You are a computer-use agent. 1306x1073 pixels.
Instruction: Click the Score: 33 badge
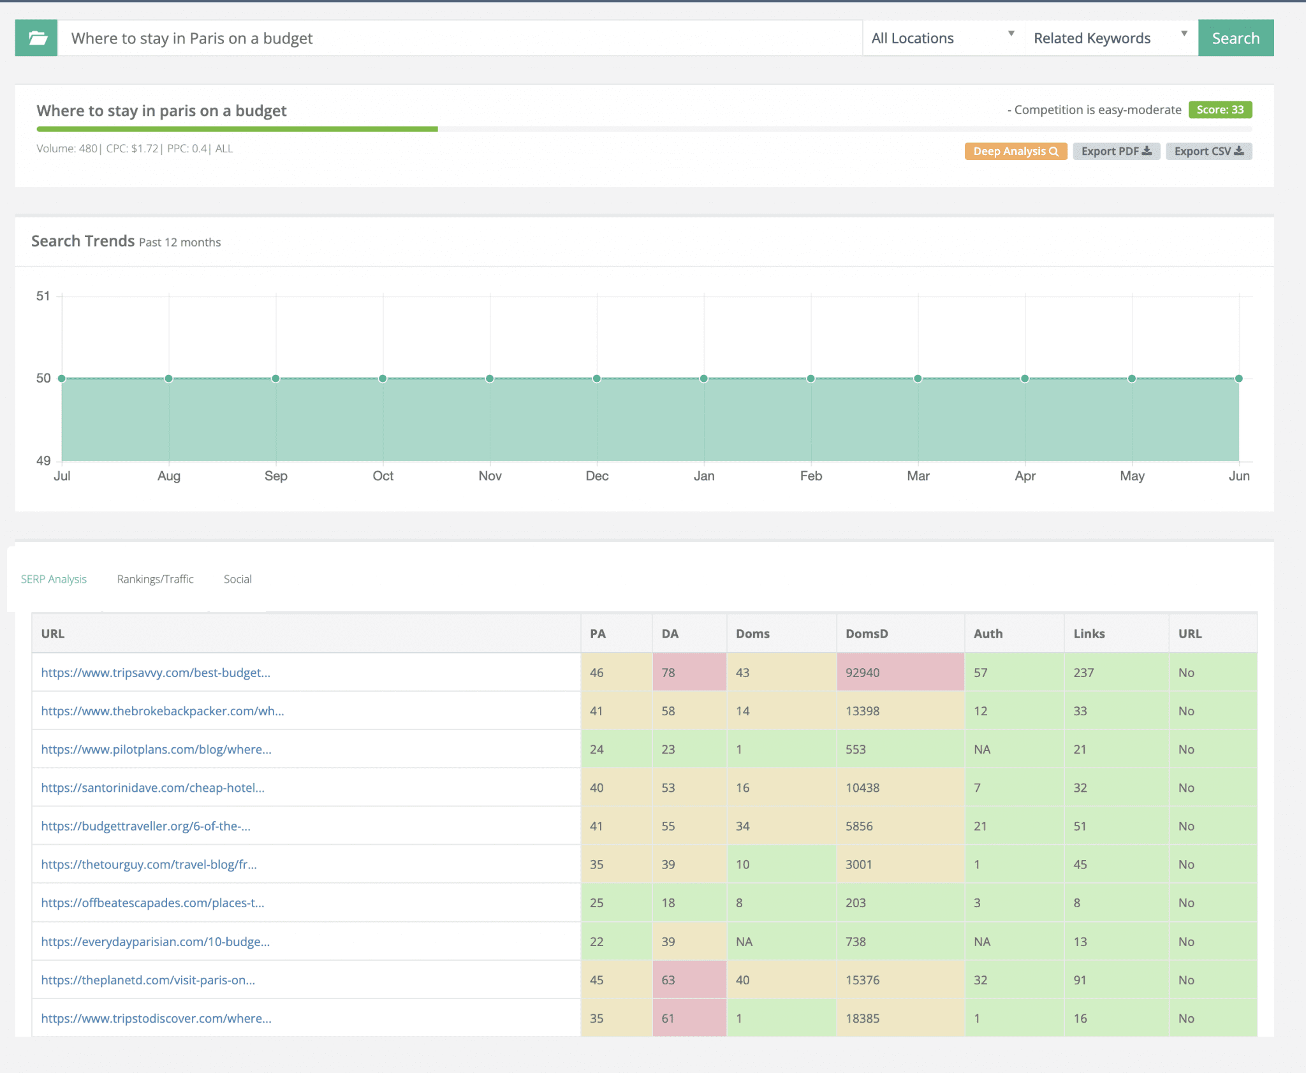(x=1219, y=110)
